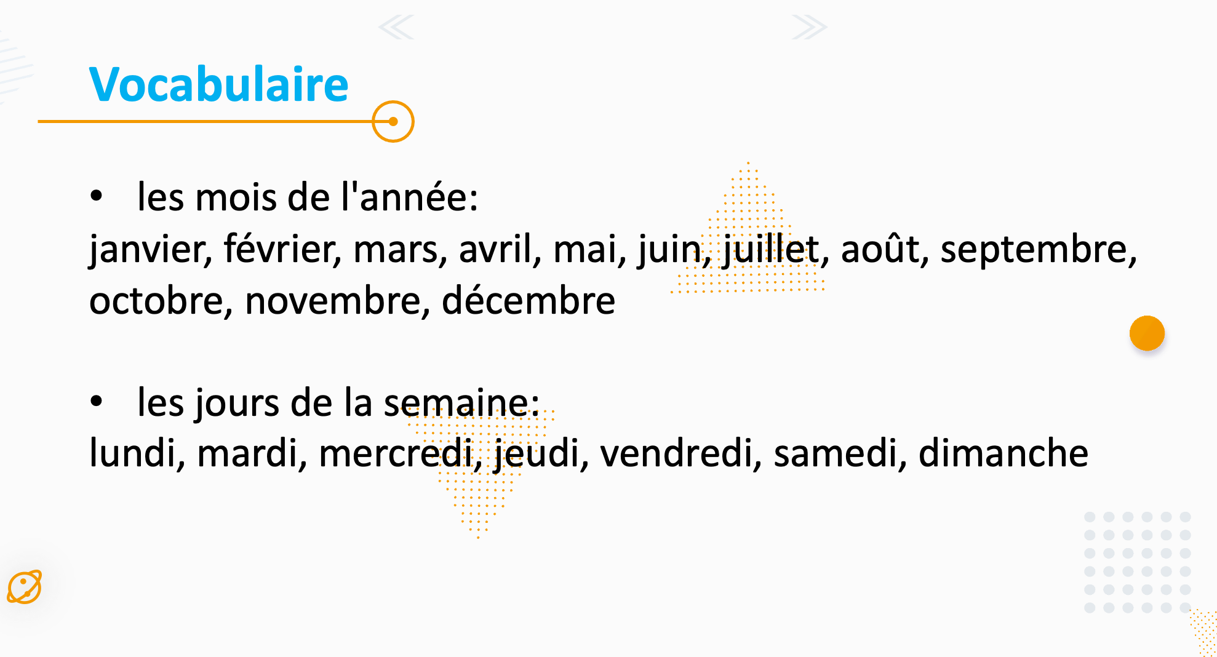Click the "les mois de l'année:" heading

[x=308, y=197]
